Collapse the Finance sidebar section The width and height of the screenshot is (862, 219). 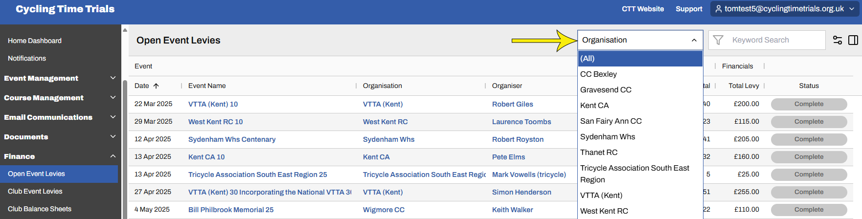[113, 156]
